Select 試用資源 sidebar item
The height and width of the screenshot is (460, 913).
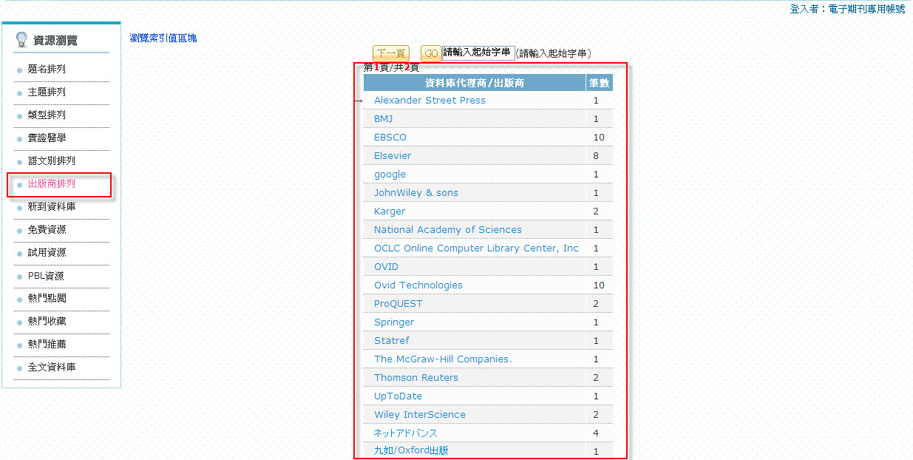[x=47, y=252]
